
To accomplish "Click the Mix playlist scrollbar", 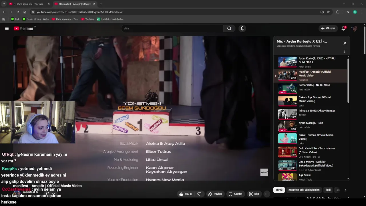I will point(348,81).
